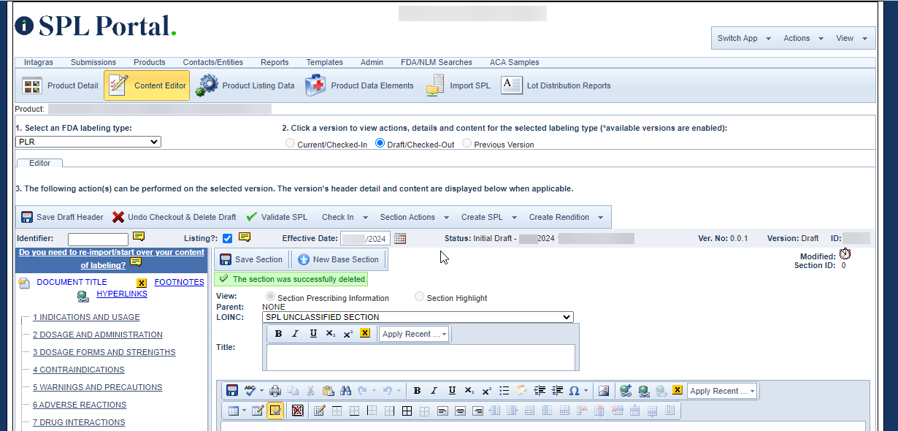Run spell check in editor toolbar
The image size is (898, 431).
pyautogui.click(x=250, y=391)
